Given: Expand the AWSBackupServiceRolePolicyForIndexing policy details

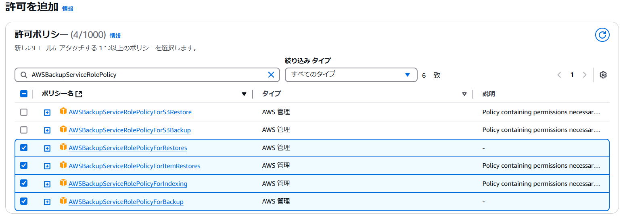Looking at the screenshot, I should coord(47,184).
